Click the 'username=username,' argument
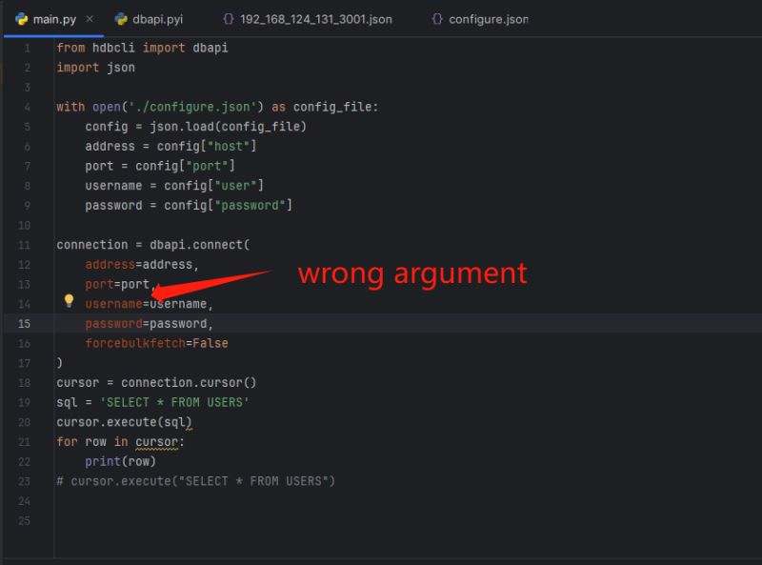This screenshot has height=565, width=762. pos(150,304)
